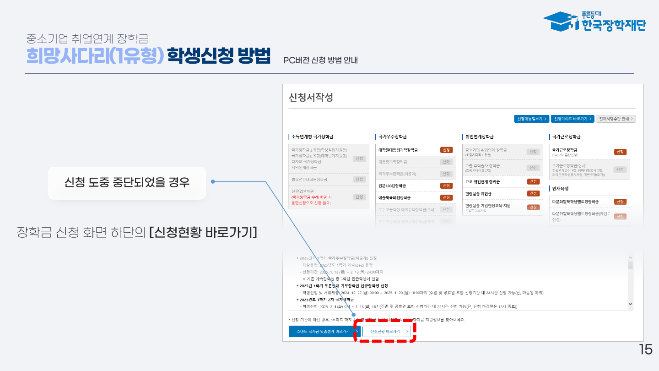Click 신청 for 다문화탈북학생멘토링장학금
Screen dimensions: 659x371
tap(620, 202)
